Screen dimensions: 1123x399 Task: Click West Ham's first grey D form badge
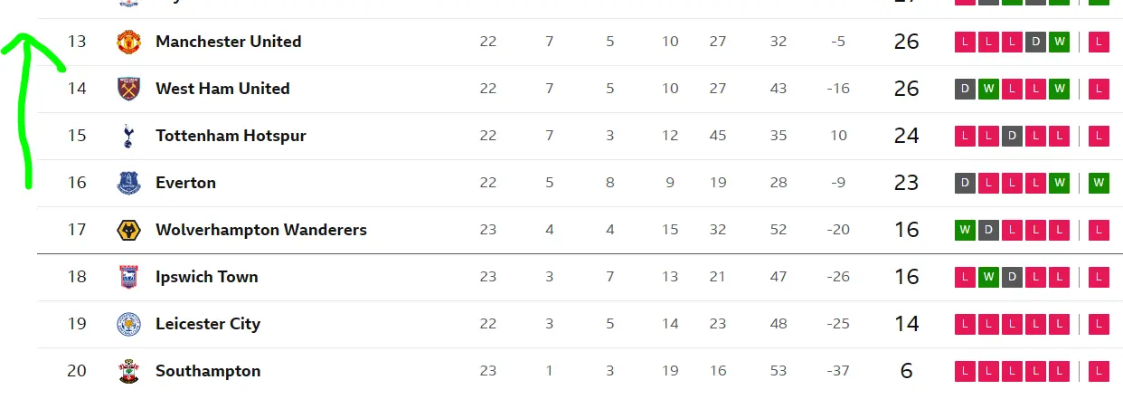click(965, 89)
